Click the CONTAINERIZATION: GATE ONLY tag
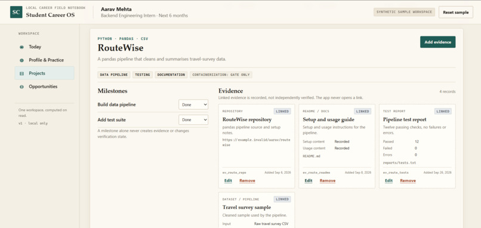 point(221,75)
